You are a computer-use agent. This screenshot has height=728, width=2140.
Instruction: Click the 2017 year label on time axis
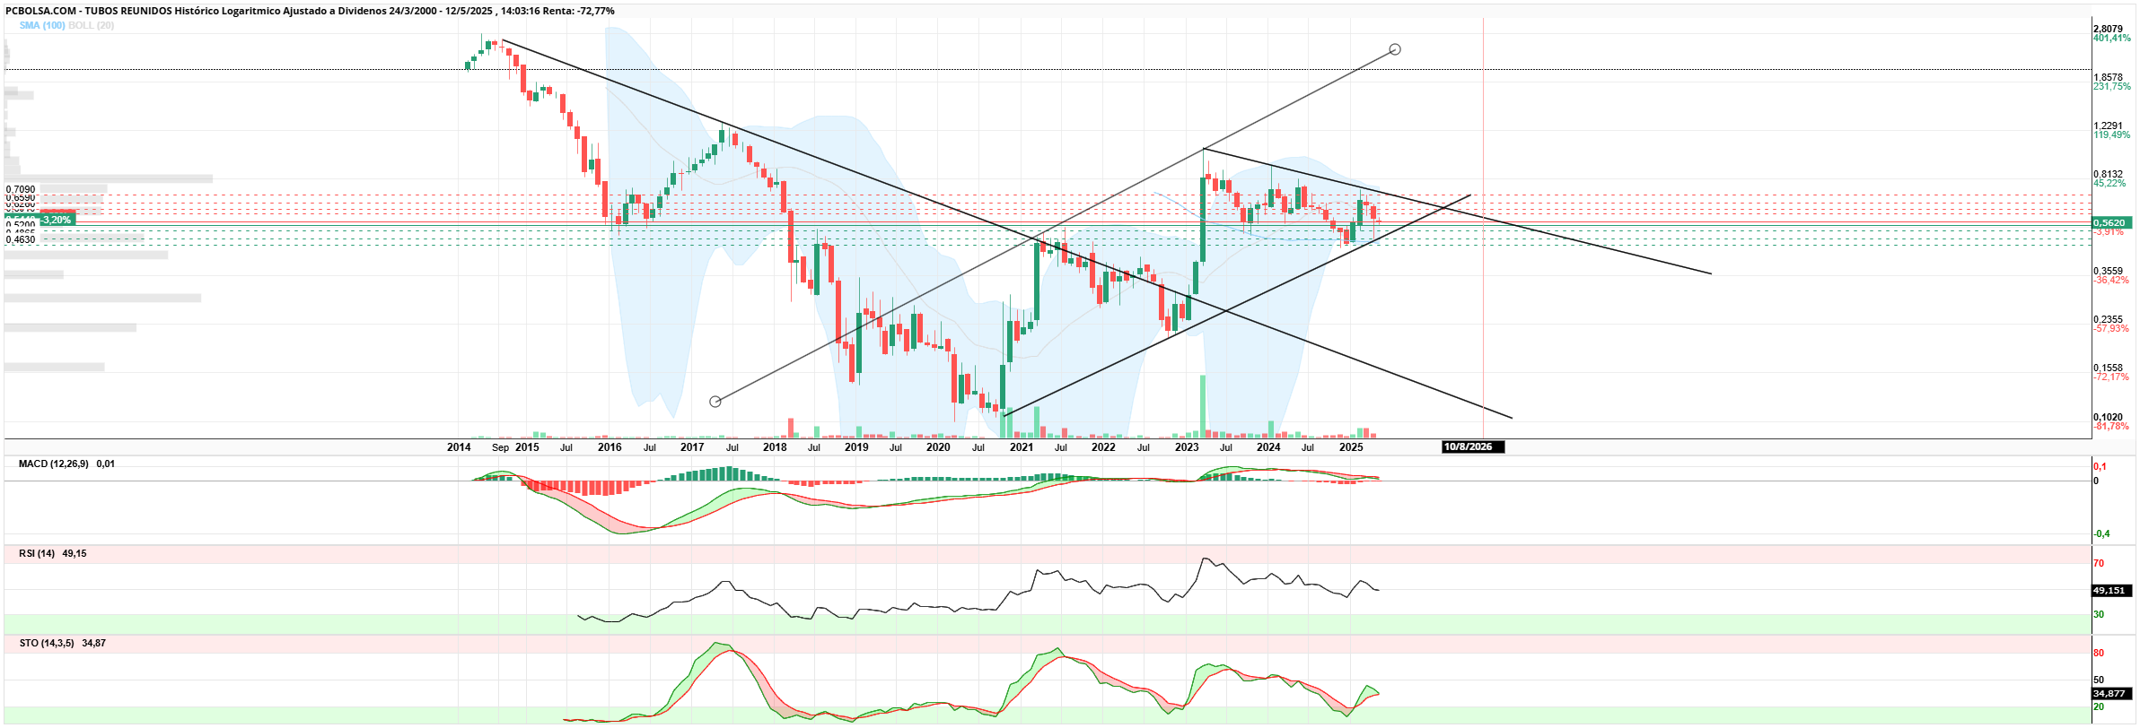(692, 446)
